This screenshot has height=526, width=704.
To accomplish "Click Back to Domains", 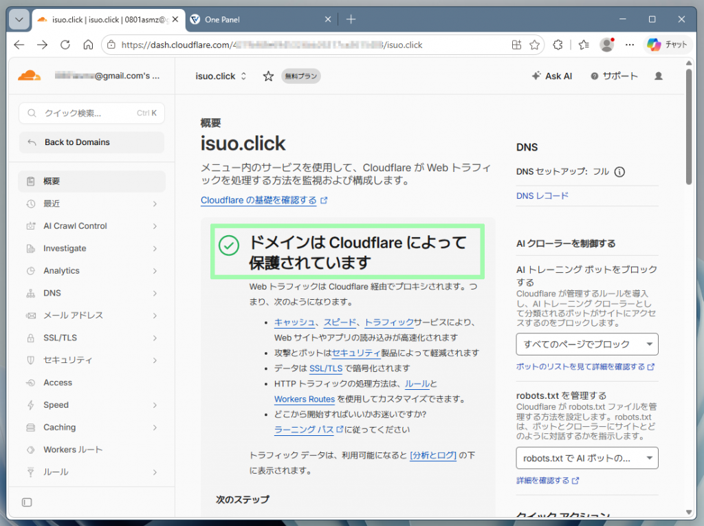I will pos(91,142).
